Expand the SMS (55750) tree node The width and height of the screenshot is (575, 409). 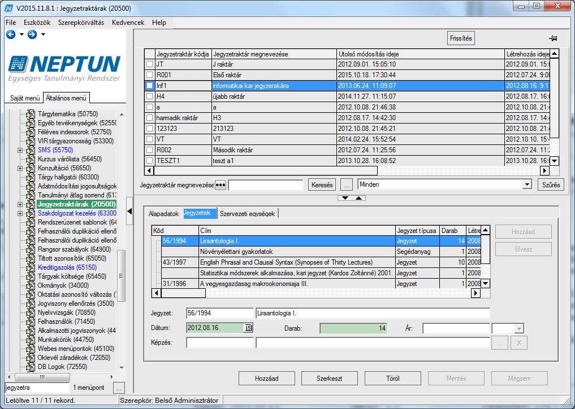coord(20,151)
